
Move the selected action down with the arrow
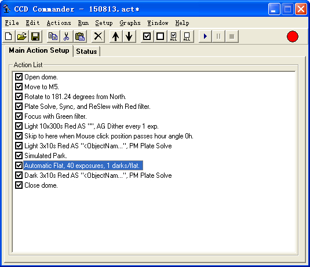129,36
